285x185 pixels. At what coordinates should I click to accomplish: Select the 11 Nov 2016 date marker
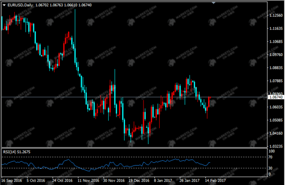coord(88,180)
